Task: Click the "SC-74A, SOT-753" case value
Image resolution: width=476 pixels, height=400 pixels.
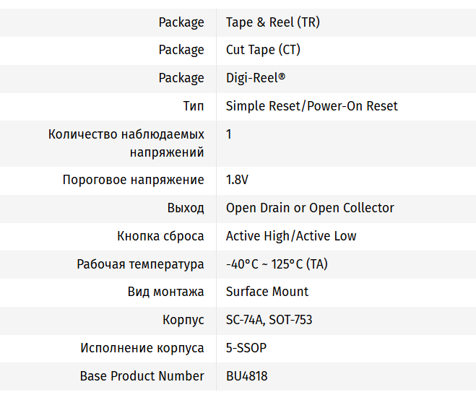Action: tap(269, 320)
